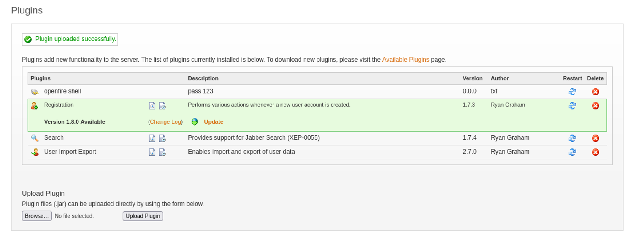Restart the User Import Export plugin
The height and width of the screenshot is (237, 628).
click(x=572, y=152)
